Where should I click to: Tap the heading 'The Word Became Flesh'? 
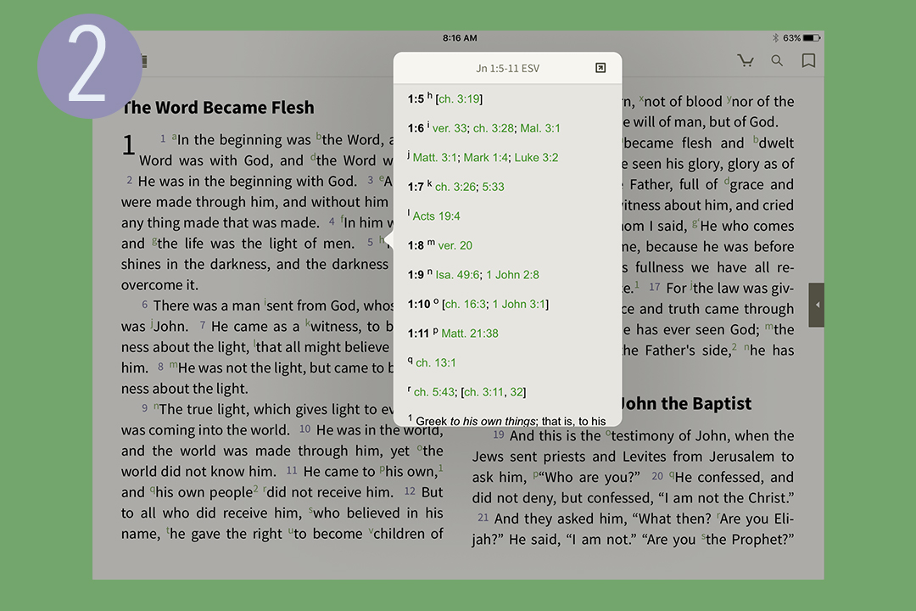(218, 108)
